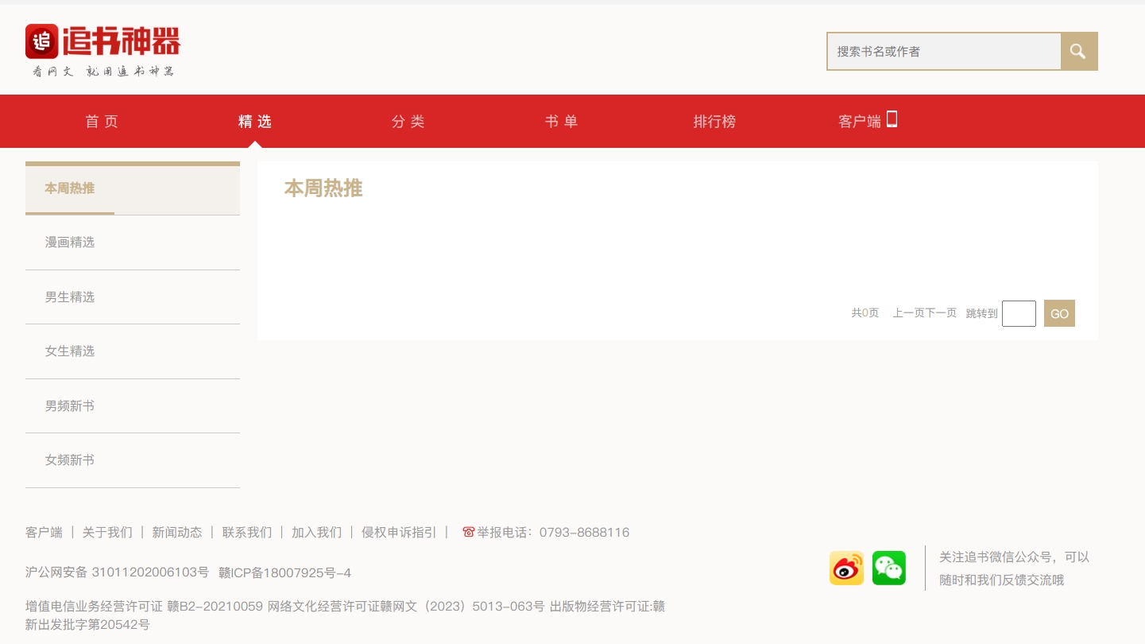Screen dimensions: 1145x644
Task: Click the 下一页 pagination link
Action: [x=941, y=313]
